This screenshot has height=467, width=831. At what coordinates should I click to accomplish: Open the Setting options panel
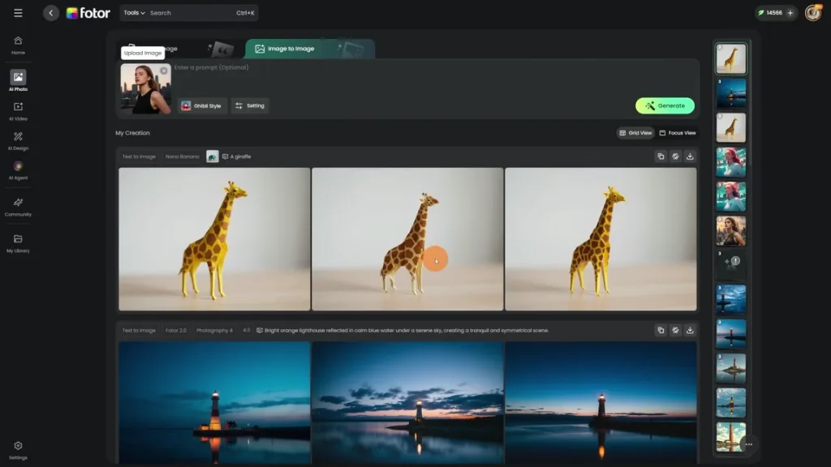[250, 105]
